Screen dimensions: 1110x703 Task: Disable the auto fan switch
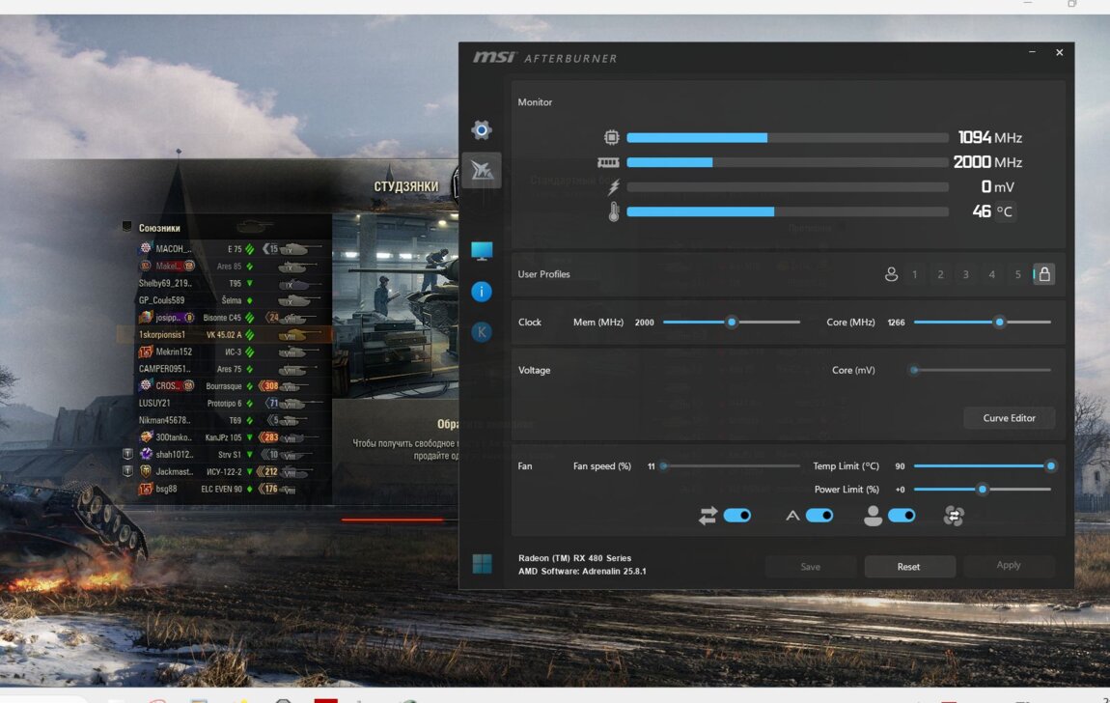pyautogui.click(x=819, y=516)
